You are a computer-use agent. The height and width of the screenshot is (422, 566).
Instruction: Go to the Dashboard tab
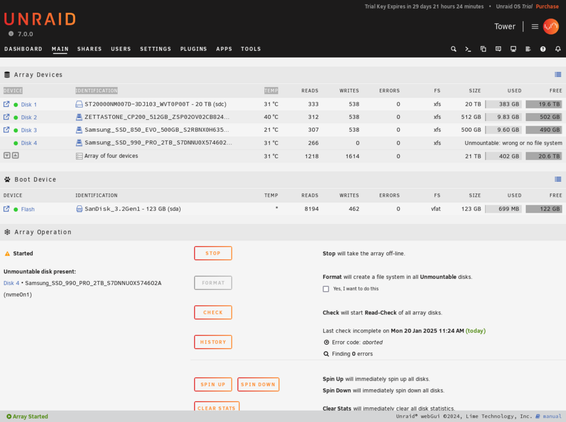point(23,49)
